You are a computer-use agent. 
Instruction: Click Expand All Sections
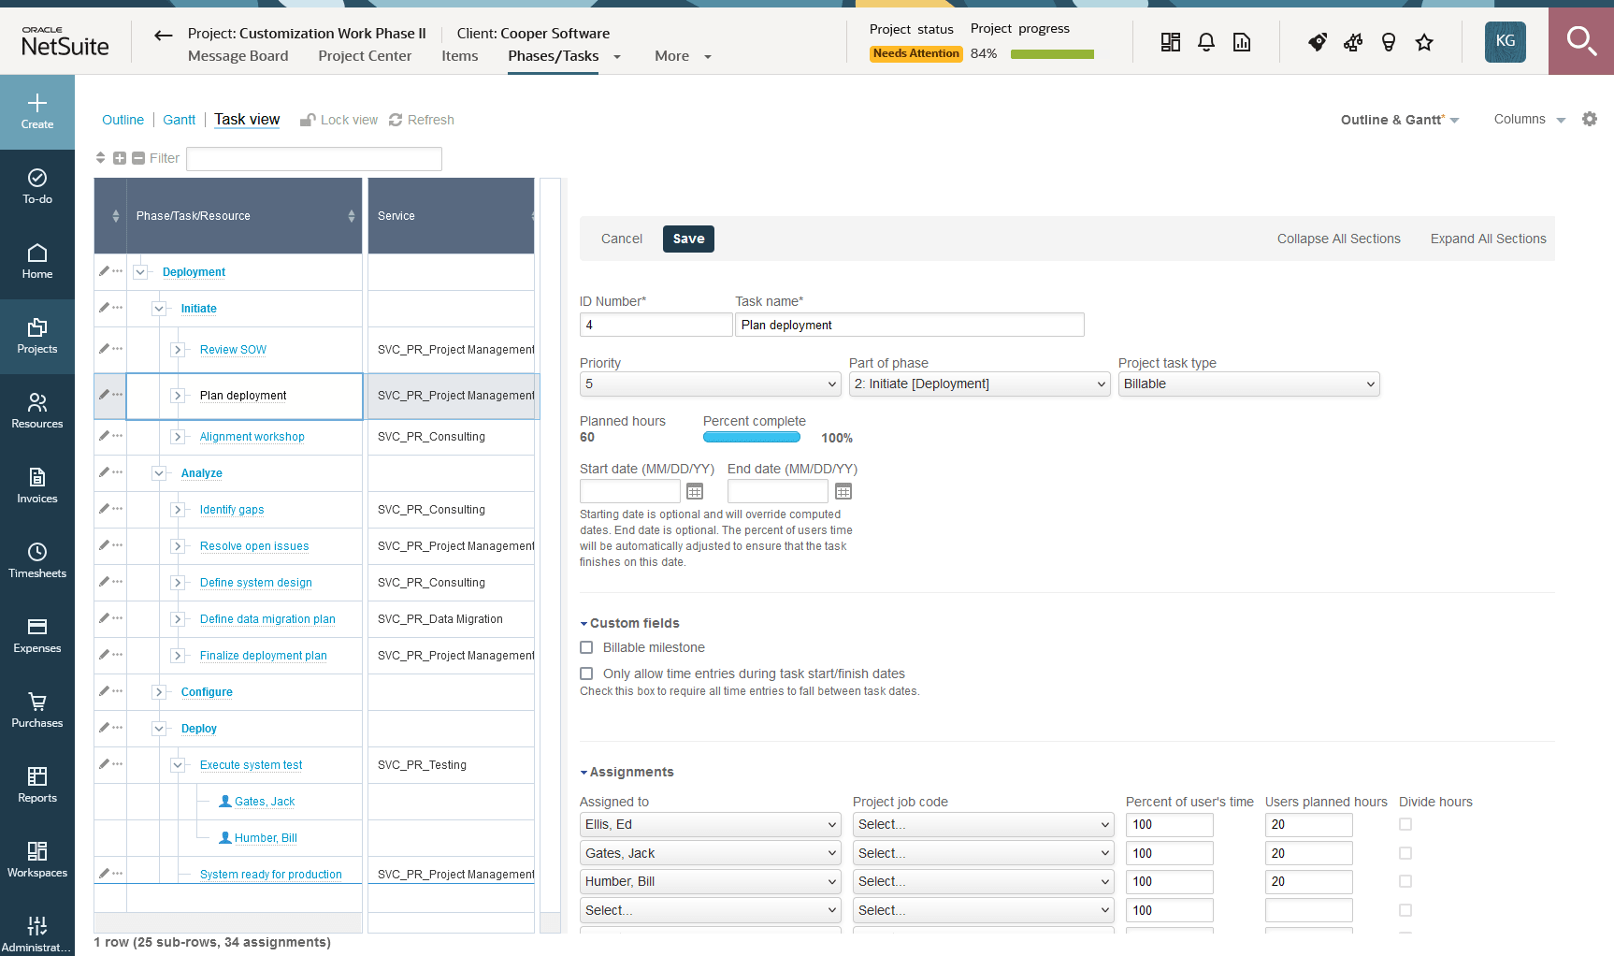coord(1489,239)
